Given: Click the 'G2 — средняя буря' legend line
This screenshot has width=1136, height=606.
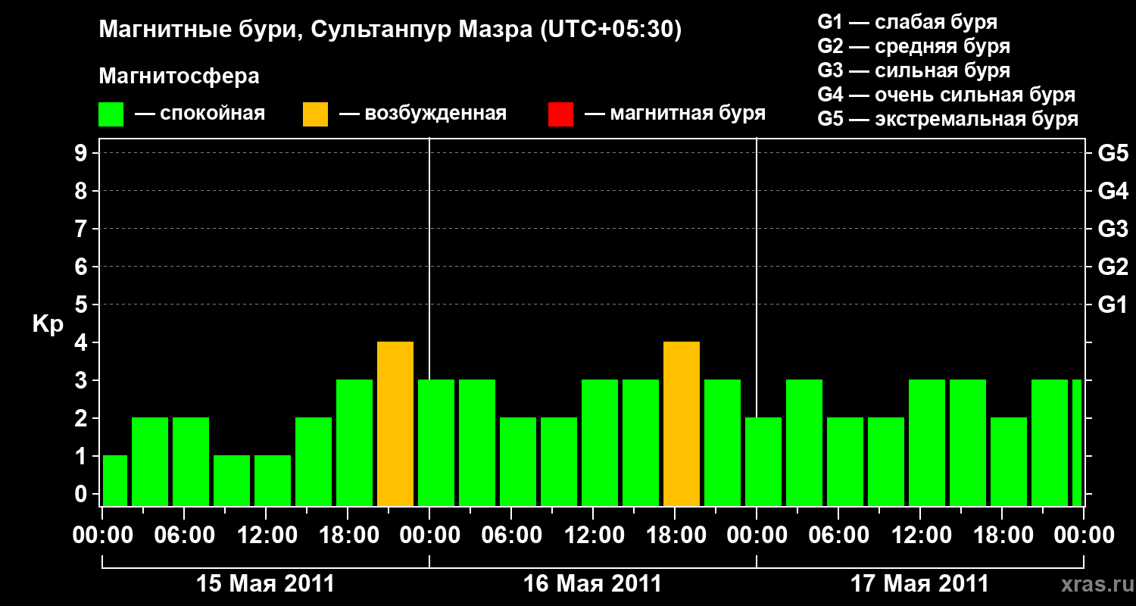Looking at the screenshot, I should pyautogui.click(x=914, y=46).
